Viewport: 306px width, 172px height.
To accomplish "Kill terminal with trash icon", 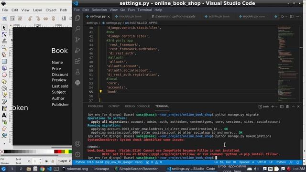I will (287, 107).
